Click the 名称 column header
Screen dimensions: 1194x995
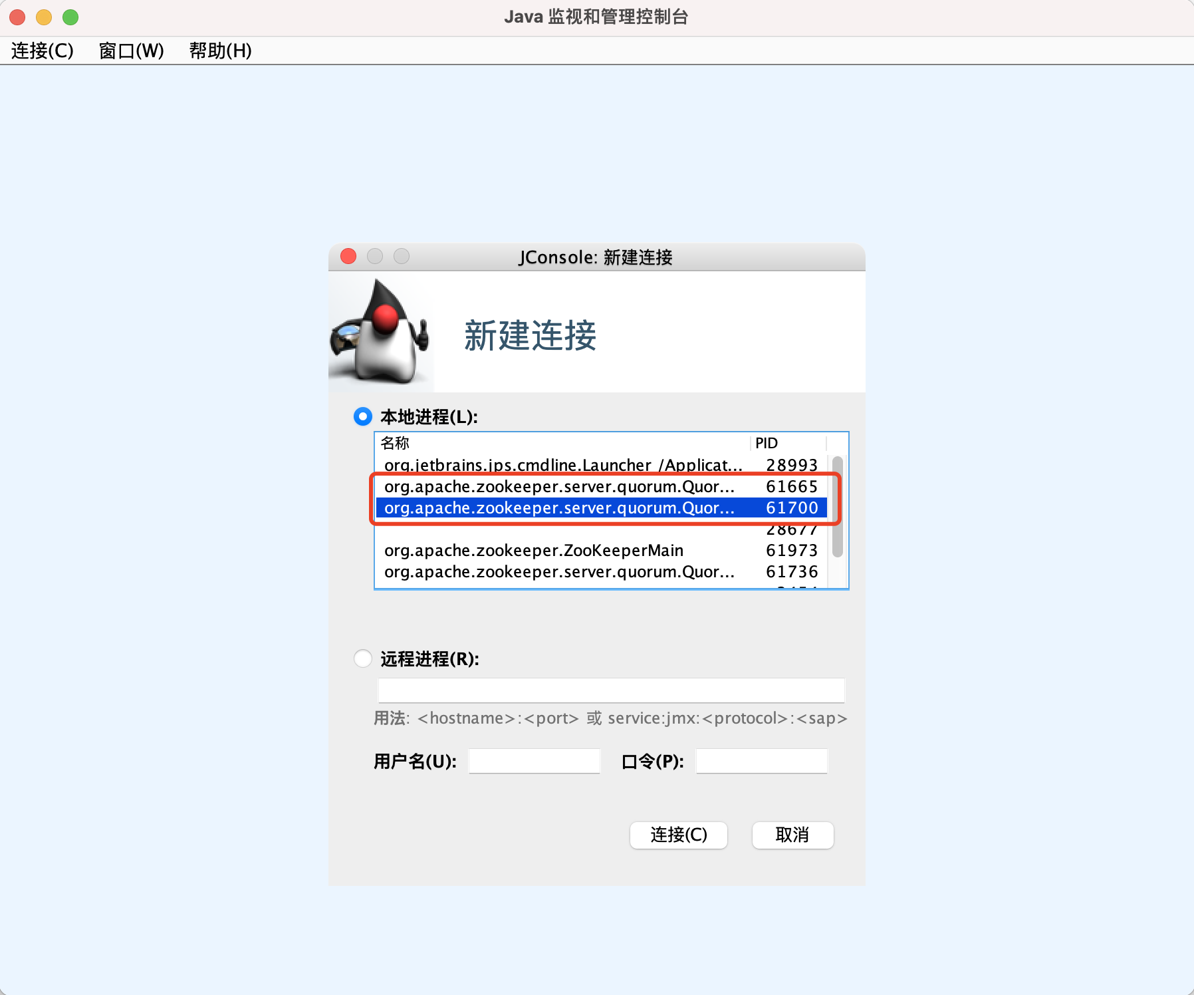click(395, 443)
